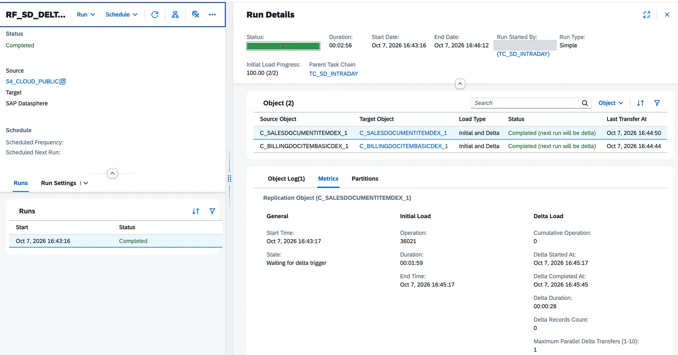Click the refresh icon in the toolbar
This screenshot has width=678, height=355.
[x=155, y=14]
